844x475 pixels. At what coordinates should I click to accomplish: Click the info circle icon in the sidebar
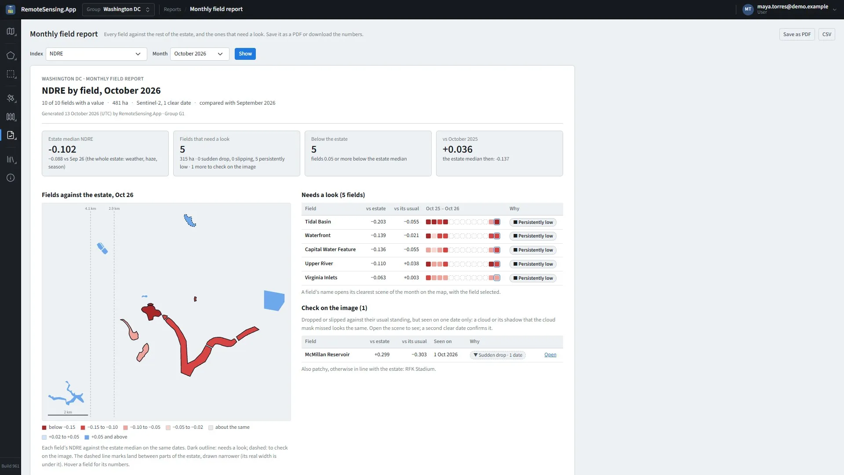click(x=11, y=178)
